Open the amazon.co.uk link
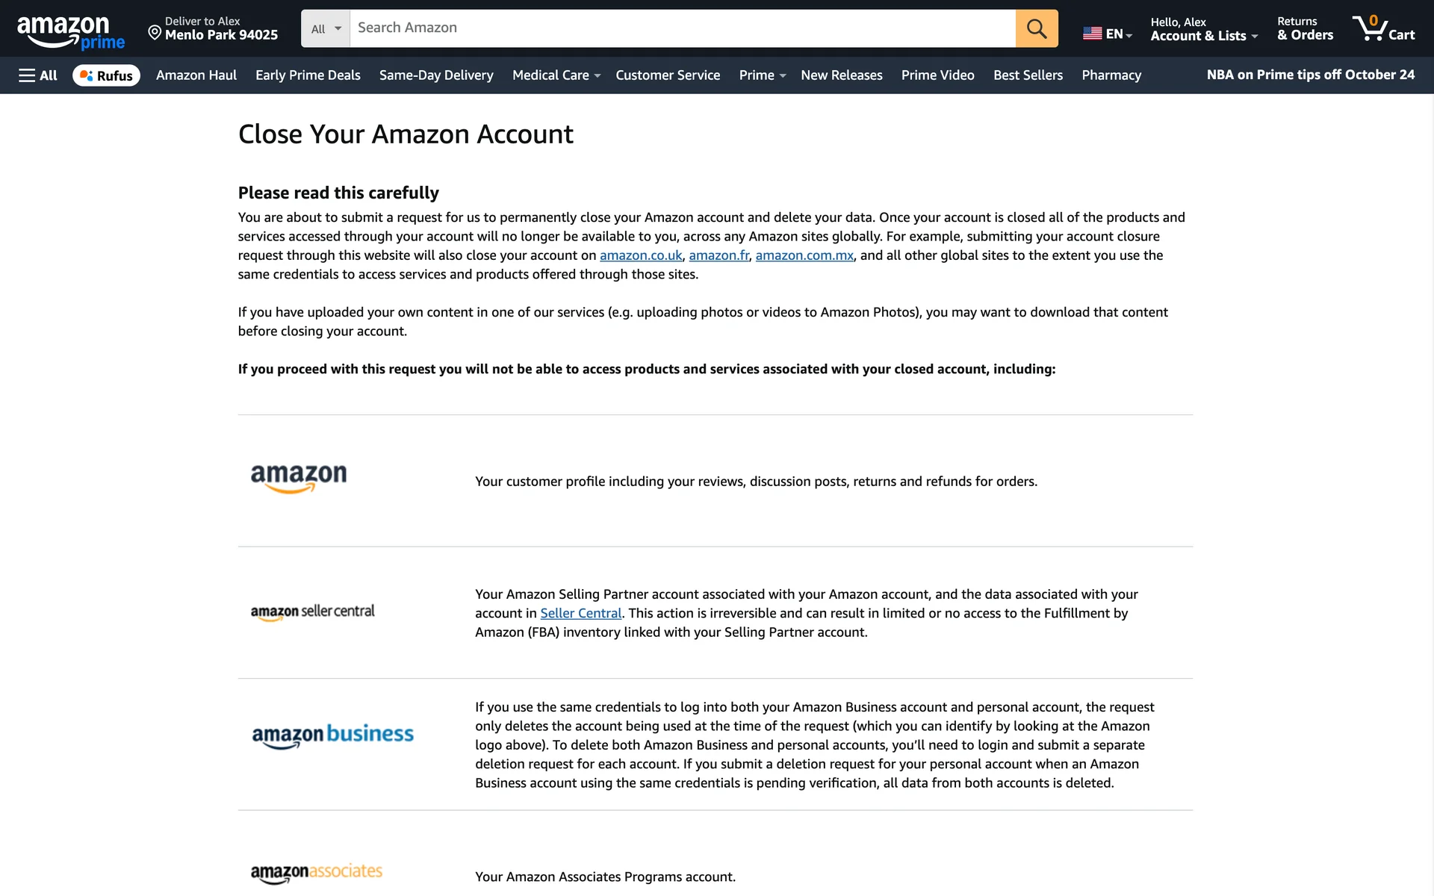 pyautogui.click(x=640, y=255)
